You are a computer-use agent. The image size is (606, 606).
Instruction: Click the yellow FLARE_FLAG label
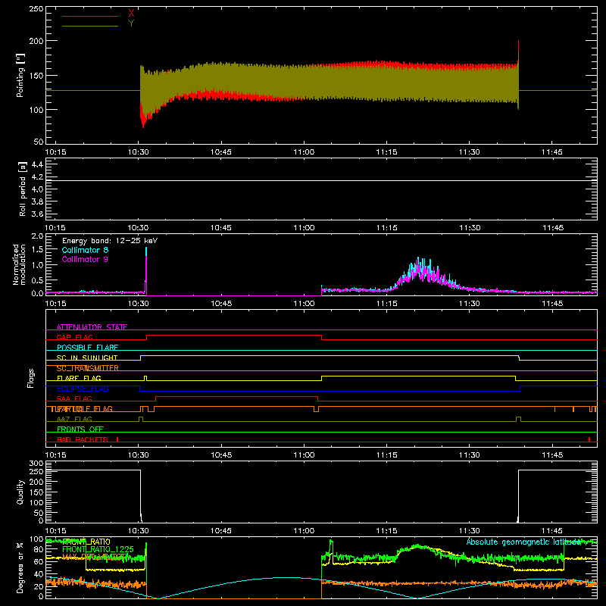(x=79, y=378)
